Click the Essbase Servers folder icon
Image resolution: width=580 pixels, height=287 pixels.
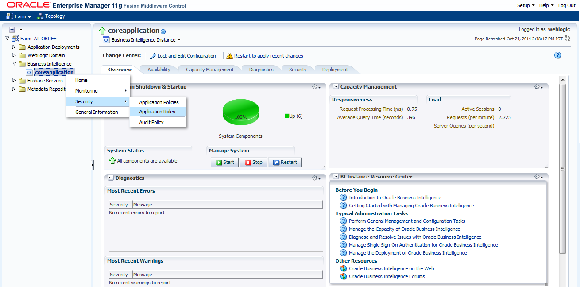coord(22,81)
